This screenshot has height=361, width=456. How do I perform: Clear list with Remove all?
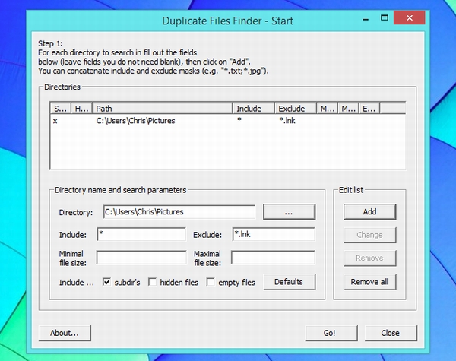[369, 282]
